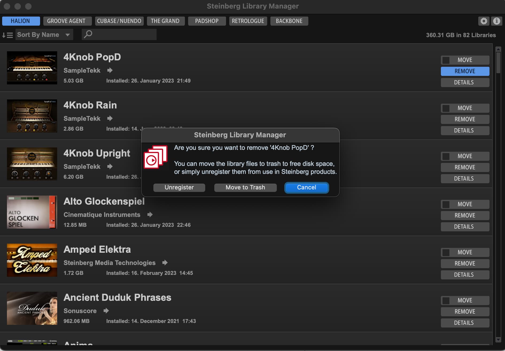505x351 pixels.
Task: Click the "Sonuscore" vendor name
Action: (x=80, y=311)
